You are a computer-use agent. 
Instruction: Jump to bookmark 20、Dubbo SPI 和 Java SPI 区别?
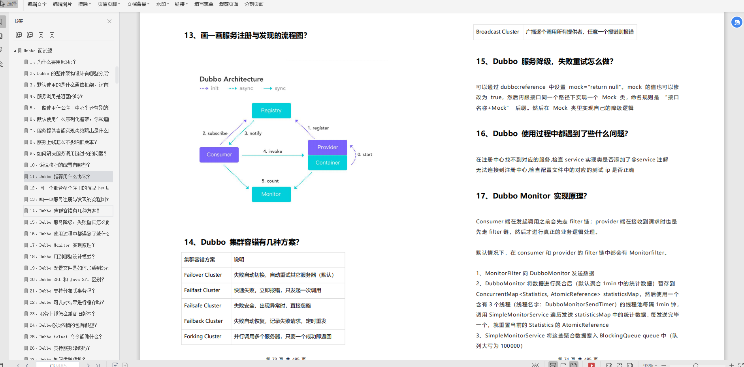click(x=68, y=279)
